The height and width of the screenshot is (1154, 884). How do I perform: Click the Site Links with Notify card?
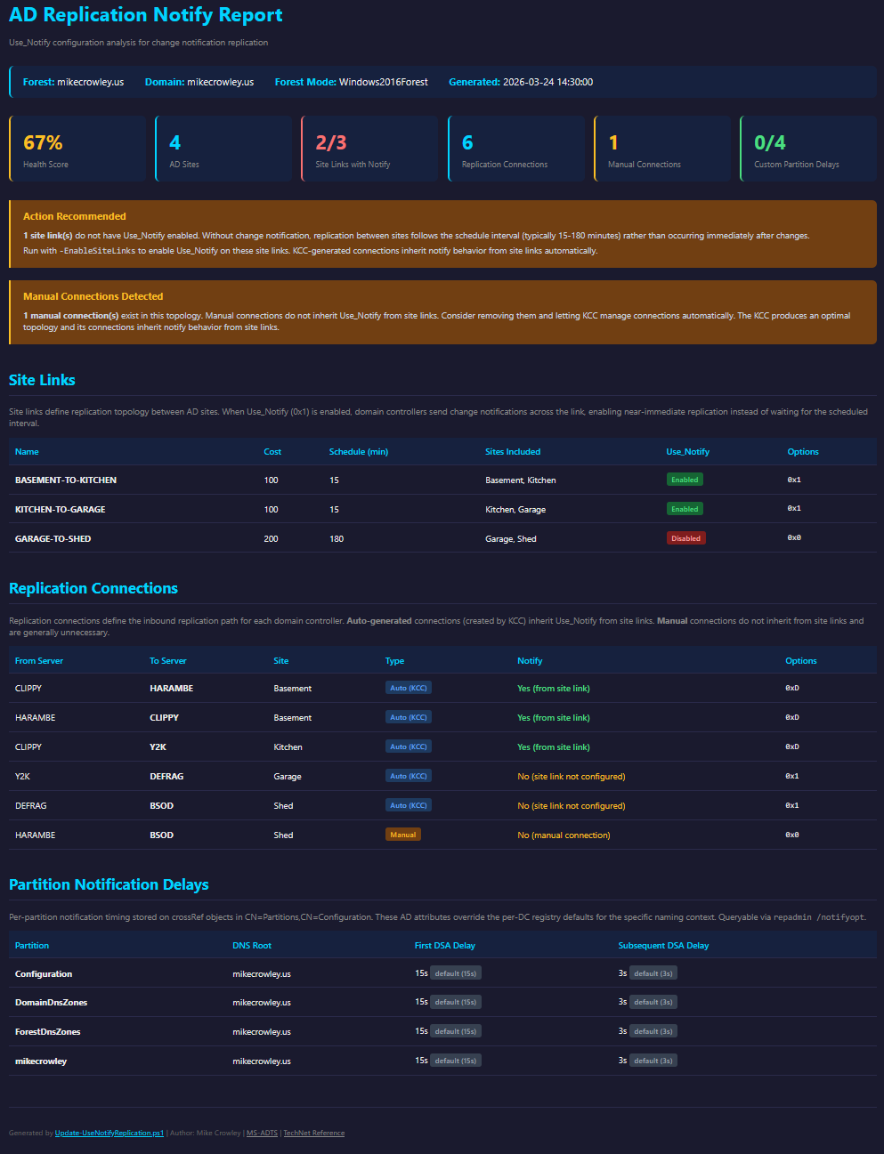[x=369, y=149]
